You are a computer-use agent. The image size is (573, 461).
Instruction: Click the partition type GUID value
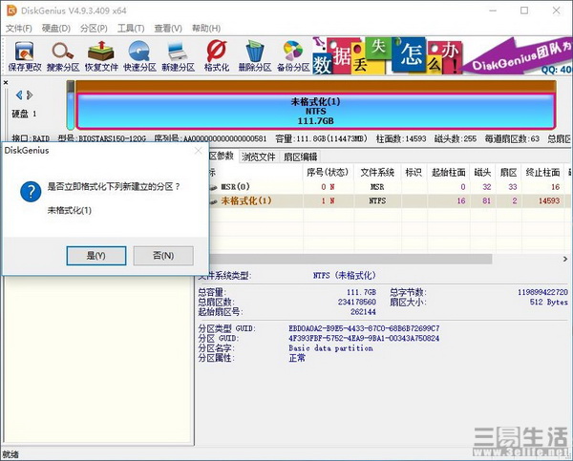point(364,328)
